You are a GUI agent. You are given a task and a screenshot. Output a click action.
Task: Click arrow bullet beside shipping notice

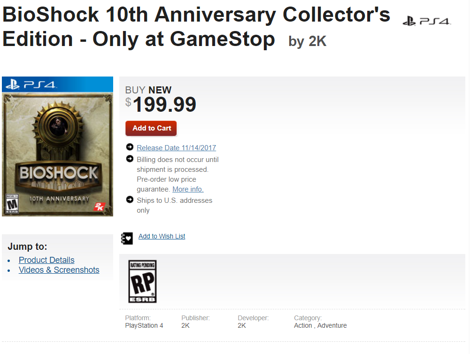point(130,200)
